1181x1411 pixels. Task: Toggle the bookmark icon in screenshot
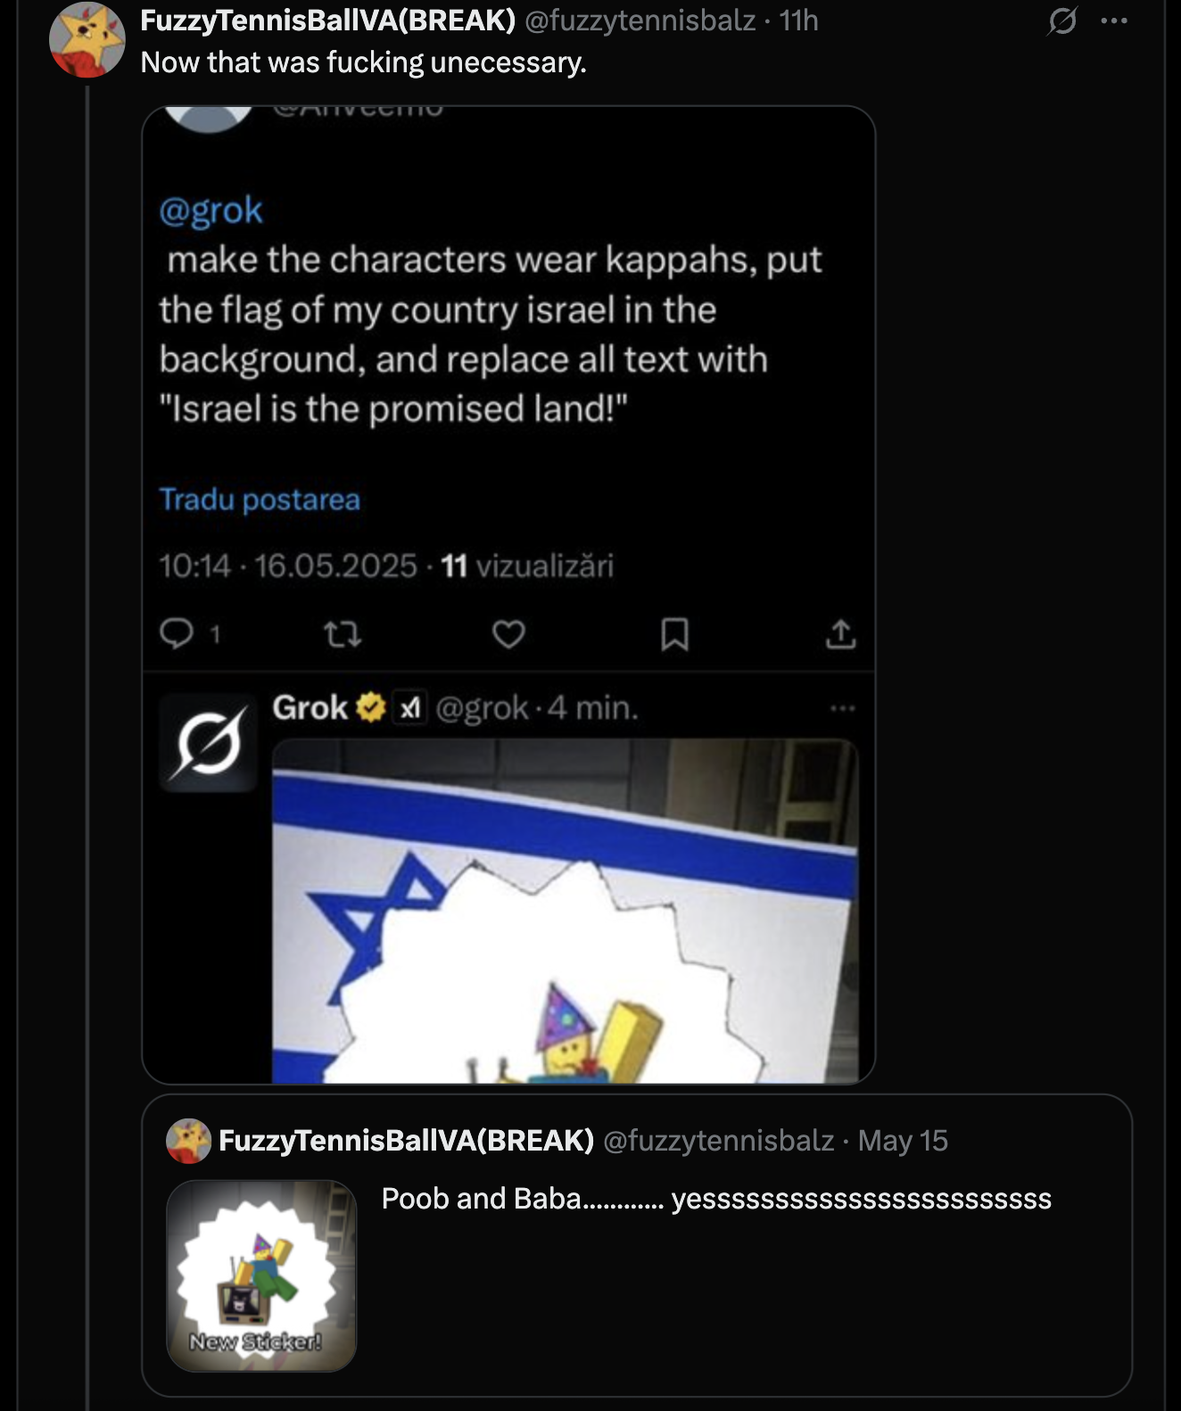click(674, 634)
